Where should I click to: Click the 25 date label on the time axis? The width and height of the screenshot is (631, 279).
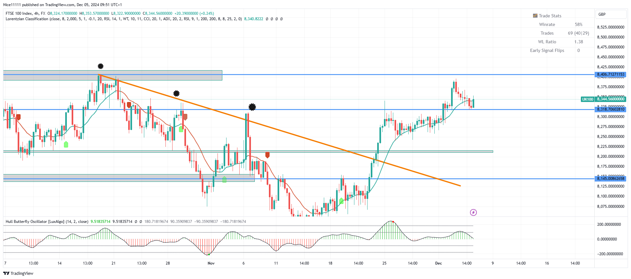pyautogui.click(x=384, y=263)
